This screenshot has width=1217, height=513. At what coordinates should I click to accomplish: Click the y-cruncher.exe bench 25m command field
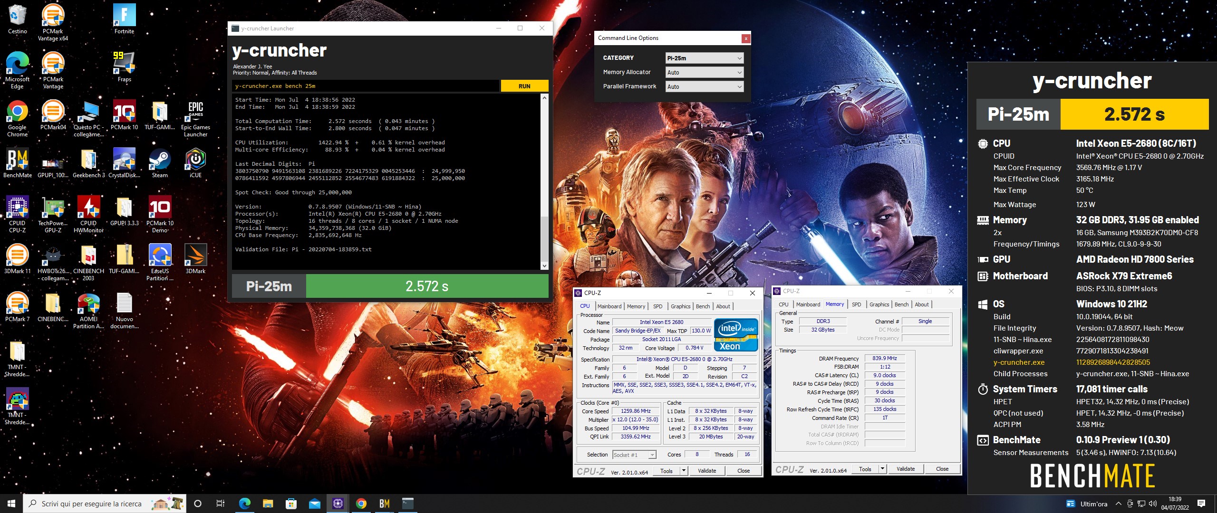[x=366, y=86]
